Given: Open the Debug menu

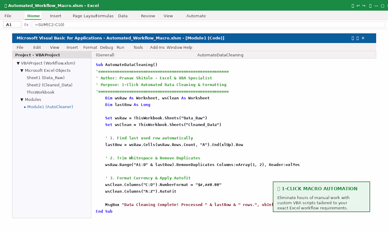Looking at the screenshot, I should point(107,47).
